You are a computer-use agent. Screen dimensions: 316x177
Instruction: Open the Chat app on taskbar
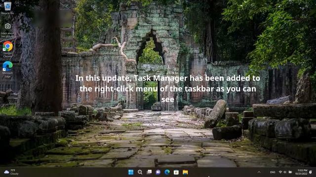[158, 172]
